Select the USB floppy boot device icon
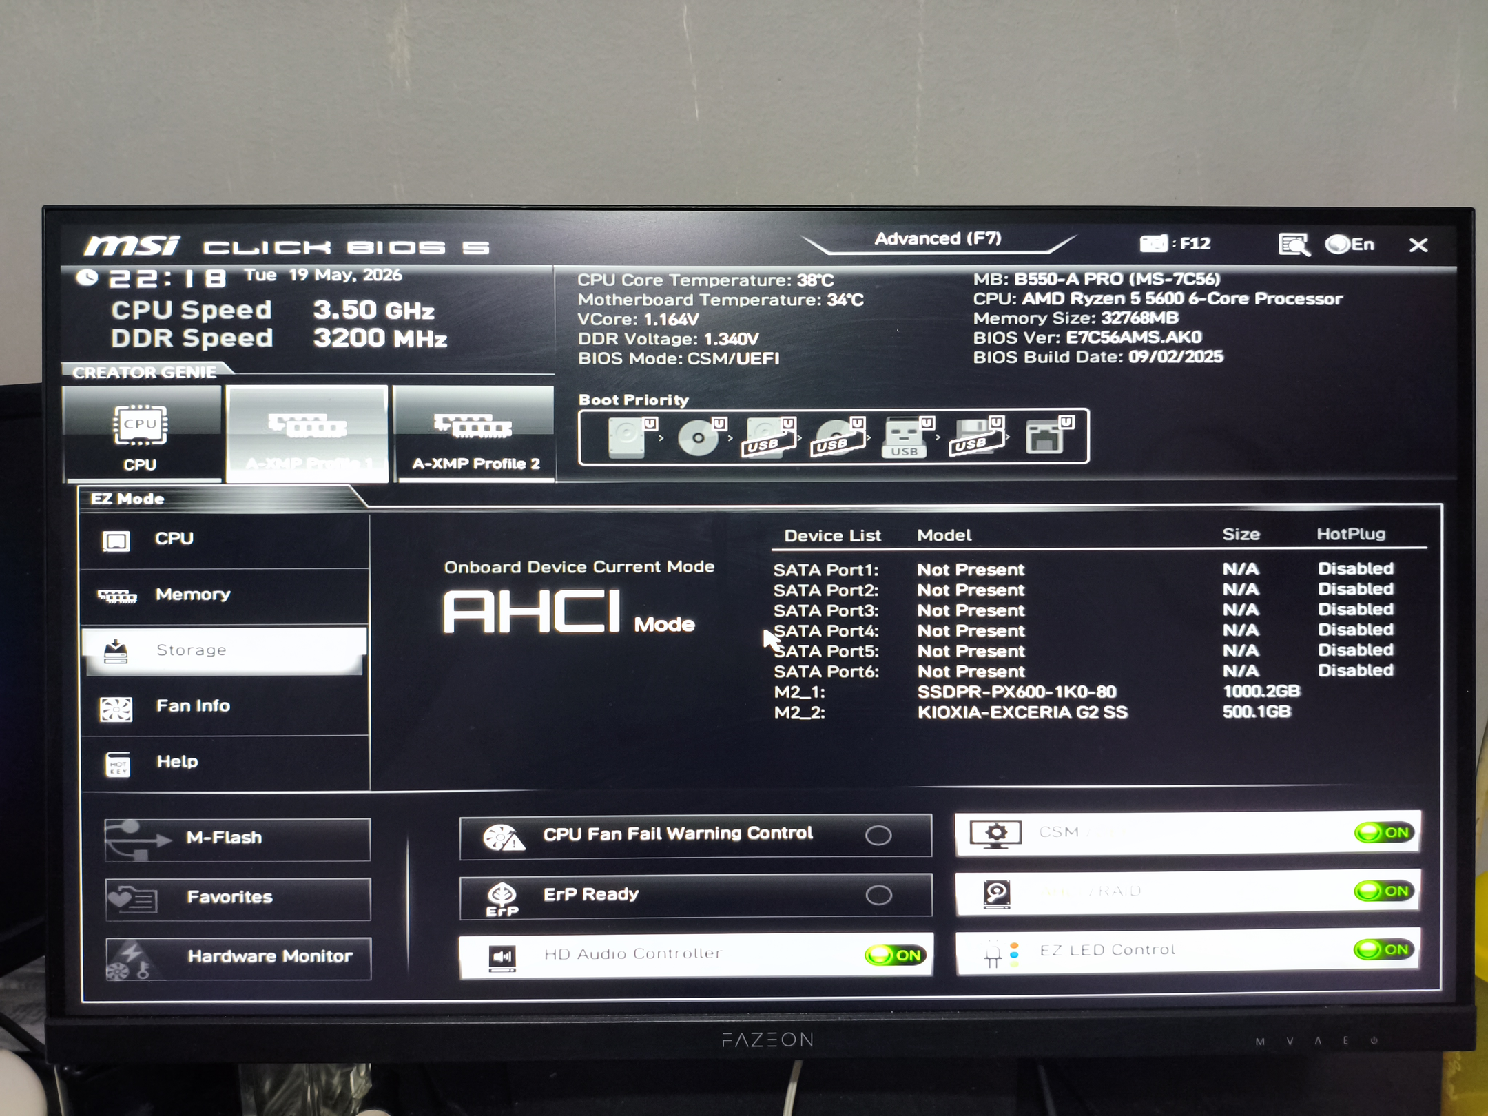The image size is (1488, 1116). [x=976, y=437]
